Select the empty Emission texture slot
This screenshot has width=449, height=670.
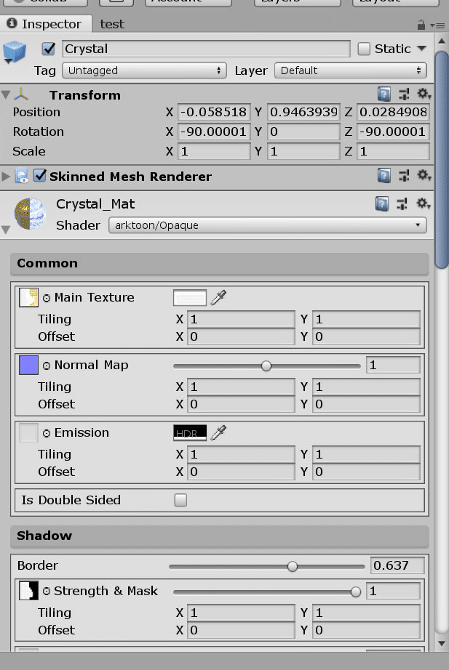coord(28,432)
